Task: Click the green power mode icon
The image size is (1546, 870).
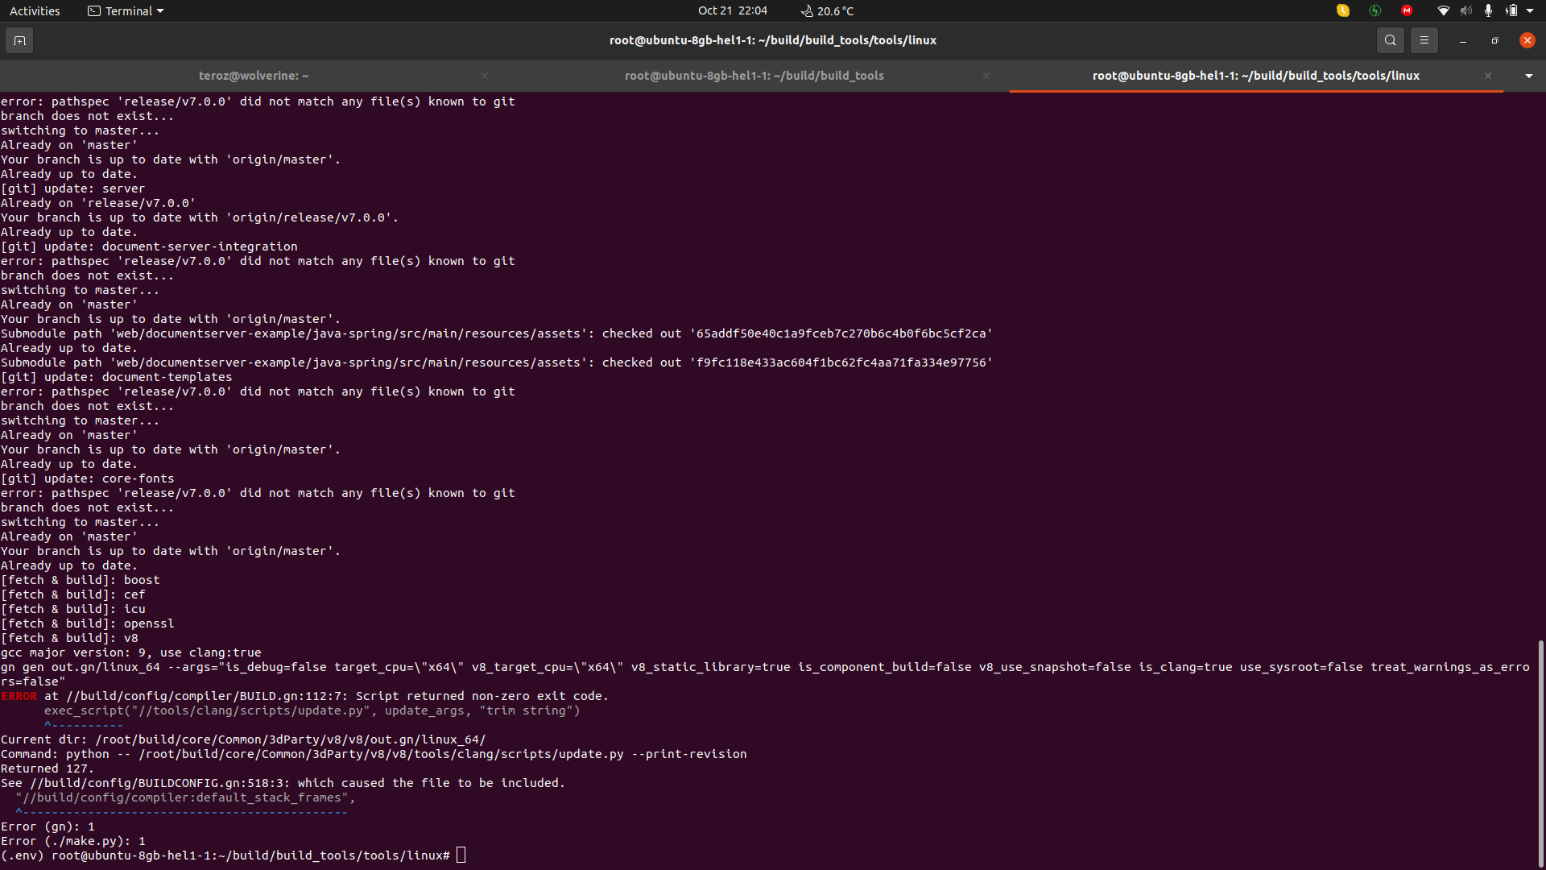Action: [1375, 10]
